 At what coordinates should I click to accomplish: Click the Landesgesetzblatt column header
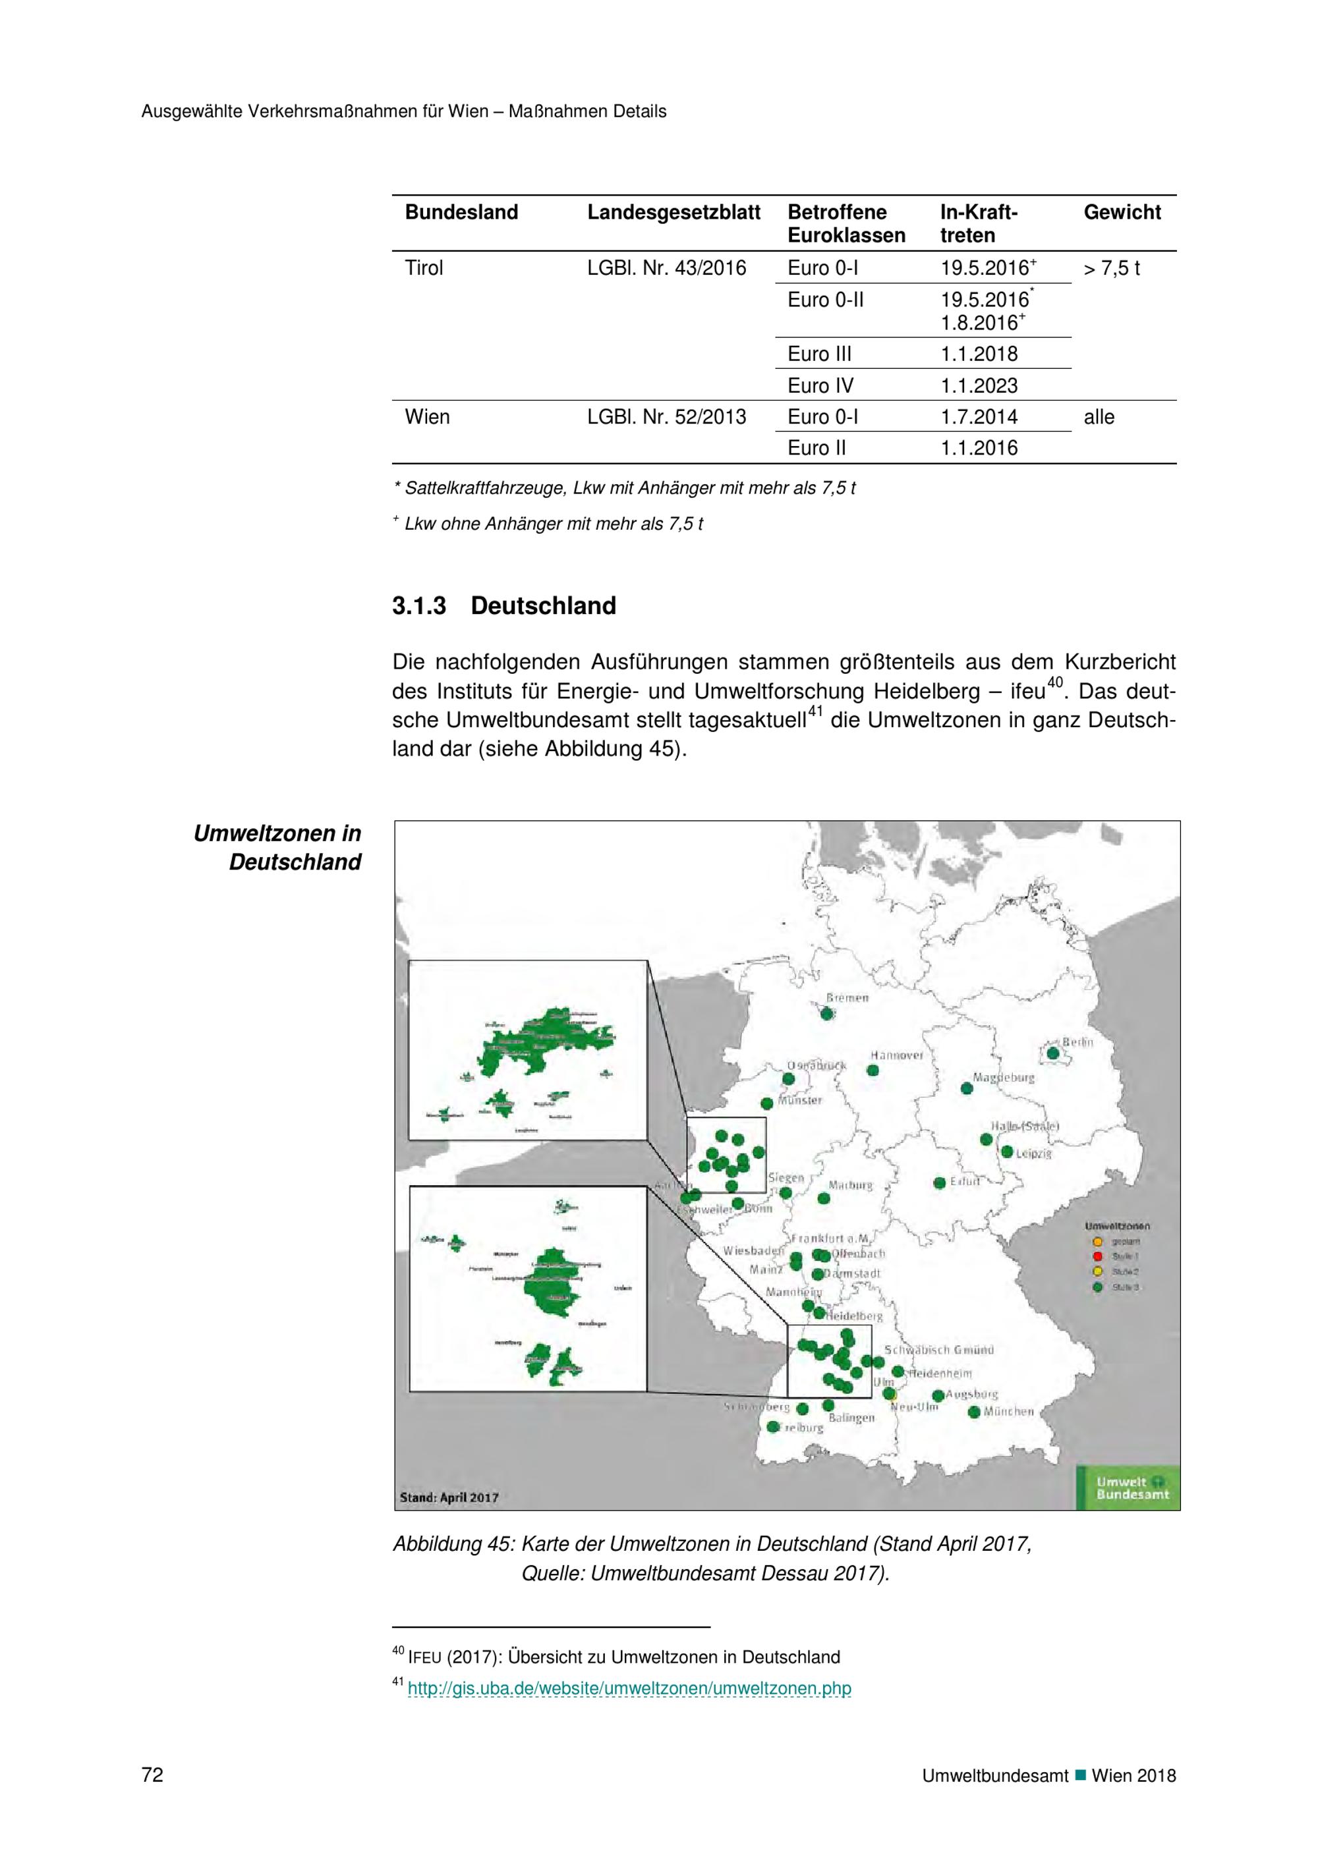click(673, 213)
